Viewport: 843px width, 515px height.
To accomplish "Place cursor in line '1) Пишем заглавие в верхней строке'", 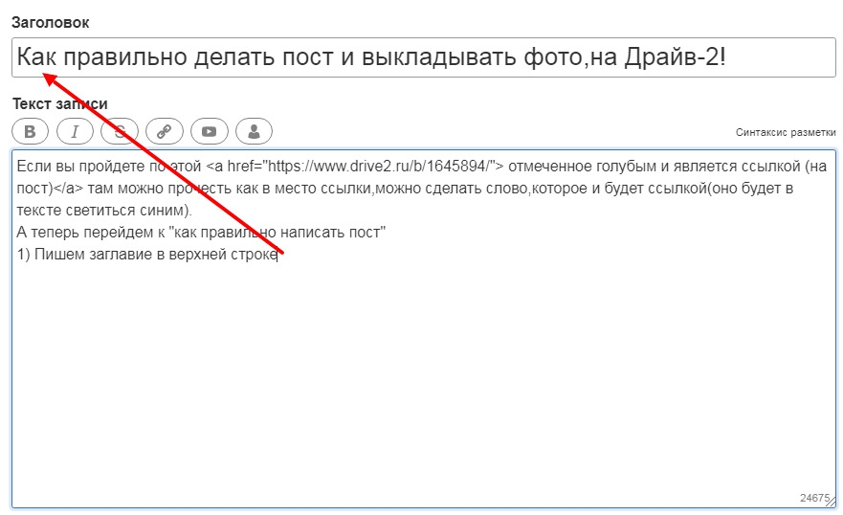I will [x=147, y=255].
